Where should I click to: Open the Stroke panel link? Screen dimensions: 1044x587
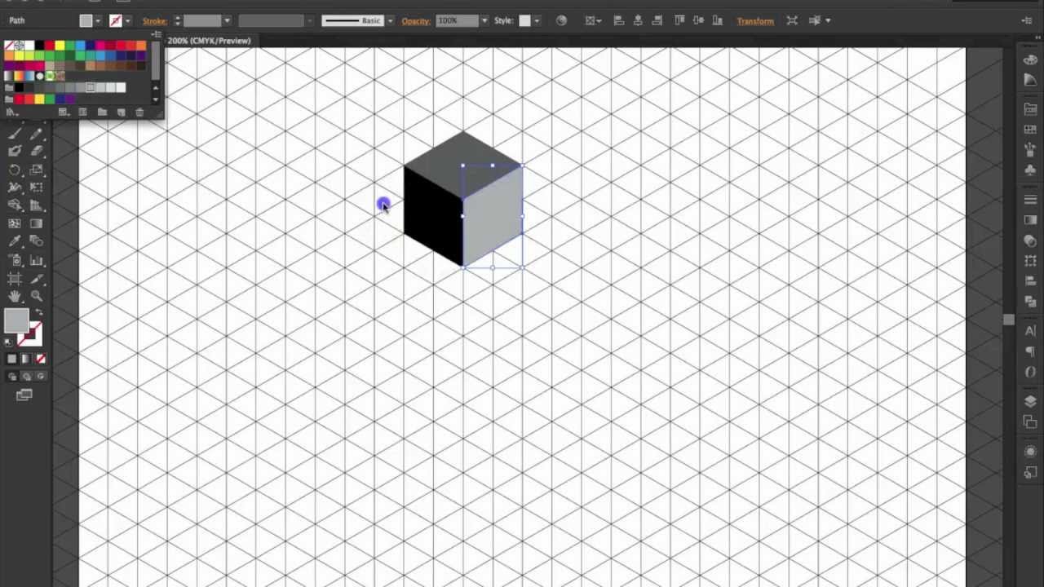tap(155, 20)
